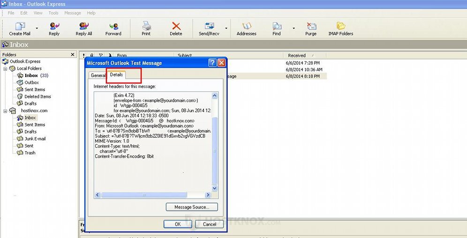Select Inbox under hostknox.com

[x=30, y=117]
